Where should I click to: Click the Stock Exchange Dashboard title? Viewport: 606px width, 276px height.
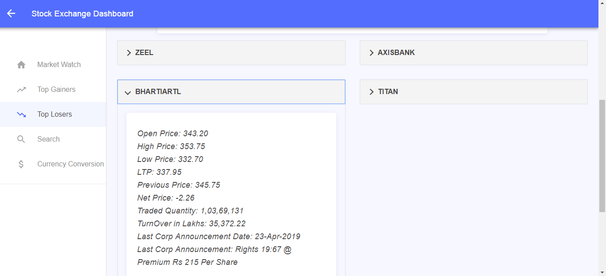tap(83, 14)
